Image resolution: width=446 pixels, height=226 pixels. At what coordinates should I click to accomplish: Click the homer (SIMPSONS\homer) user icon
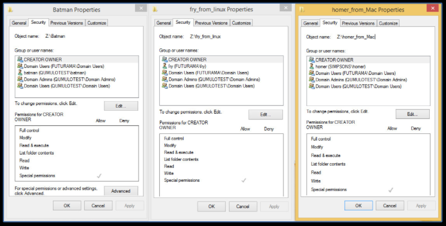tap(312, 67)
